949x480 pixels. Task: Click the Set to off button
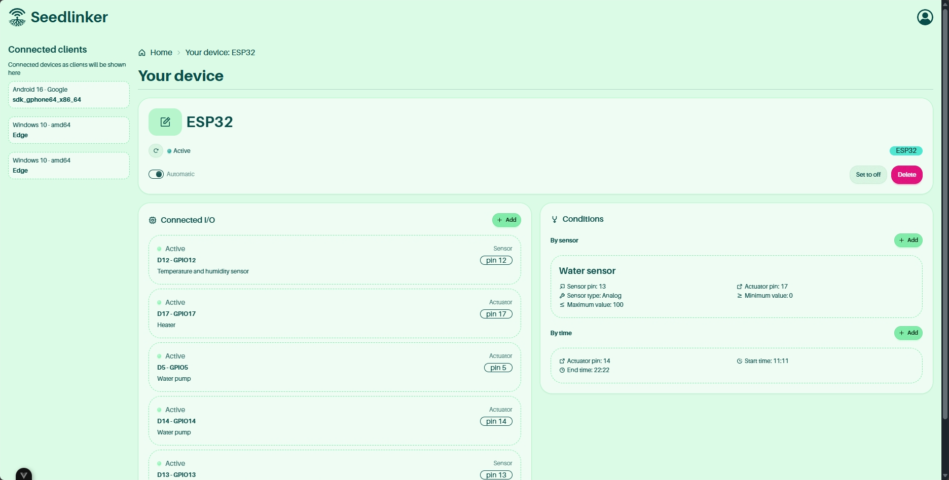[x=868, y=175]
